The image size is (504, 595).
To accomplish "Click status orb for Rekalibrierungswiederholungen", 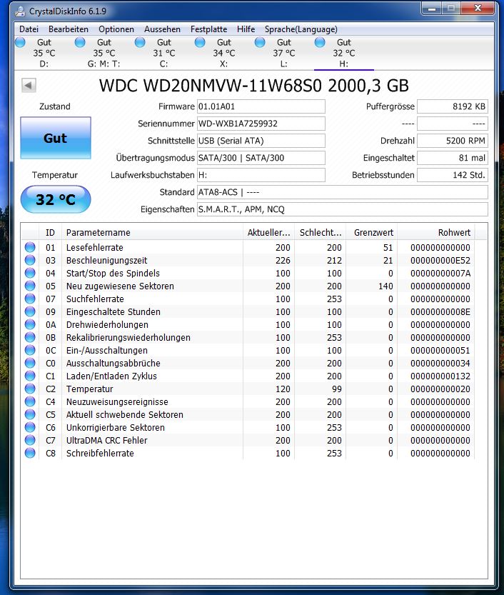I will (30, 337).
